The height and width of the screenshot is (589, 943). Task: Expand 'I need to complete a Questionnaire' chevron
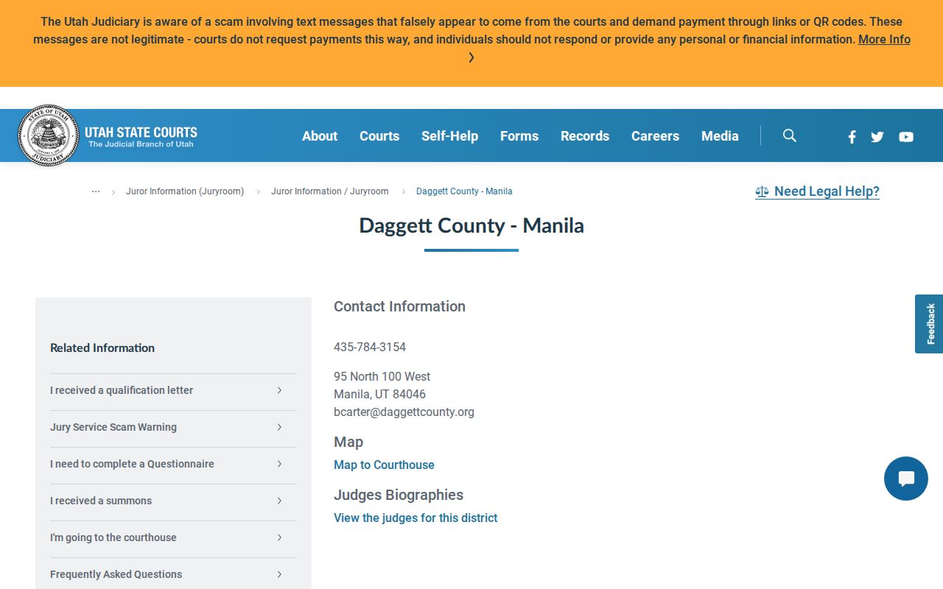[279, 464]
